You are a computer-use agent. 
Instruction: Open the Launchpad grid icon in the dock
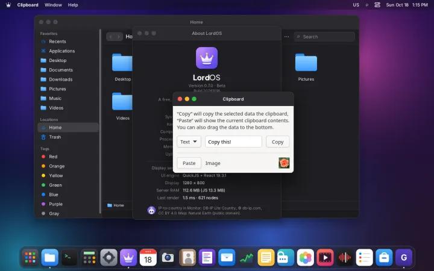point(30,258)
